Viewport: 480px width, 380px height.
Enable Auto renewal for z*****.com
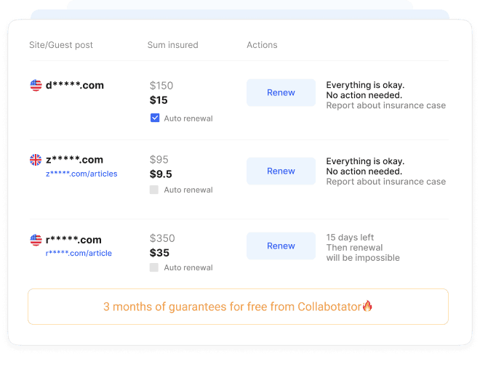click(154, 190)
